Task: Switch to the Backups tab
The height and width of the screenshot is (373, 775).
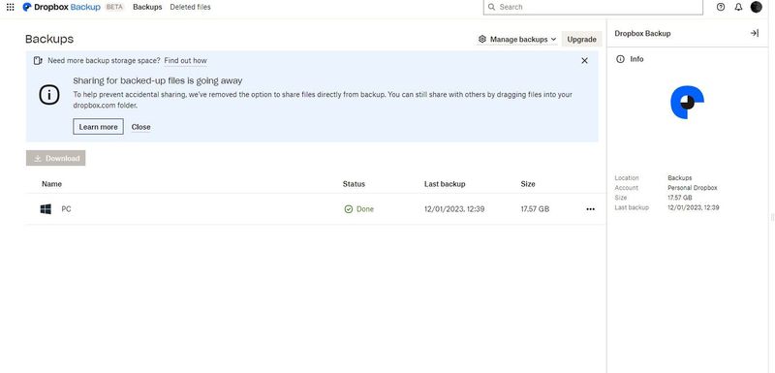Action: click(147, 7)
